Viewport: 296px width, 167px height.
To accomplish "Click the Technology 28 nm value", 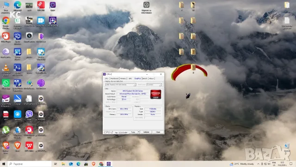I will (x=124, y=99).
